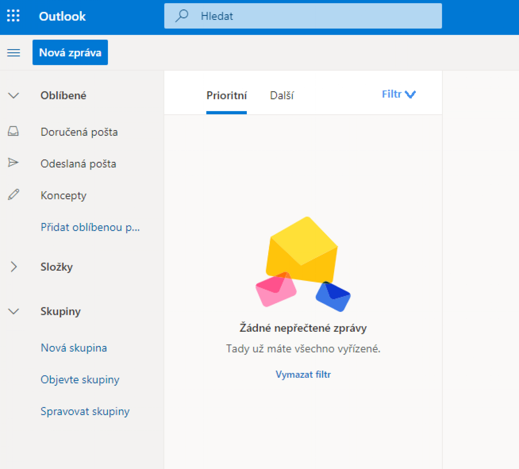Expand the Složky section chevron
Image resolution: width=519 pixels, height=469 pixels.
14,267
